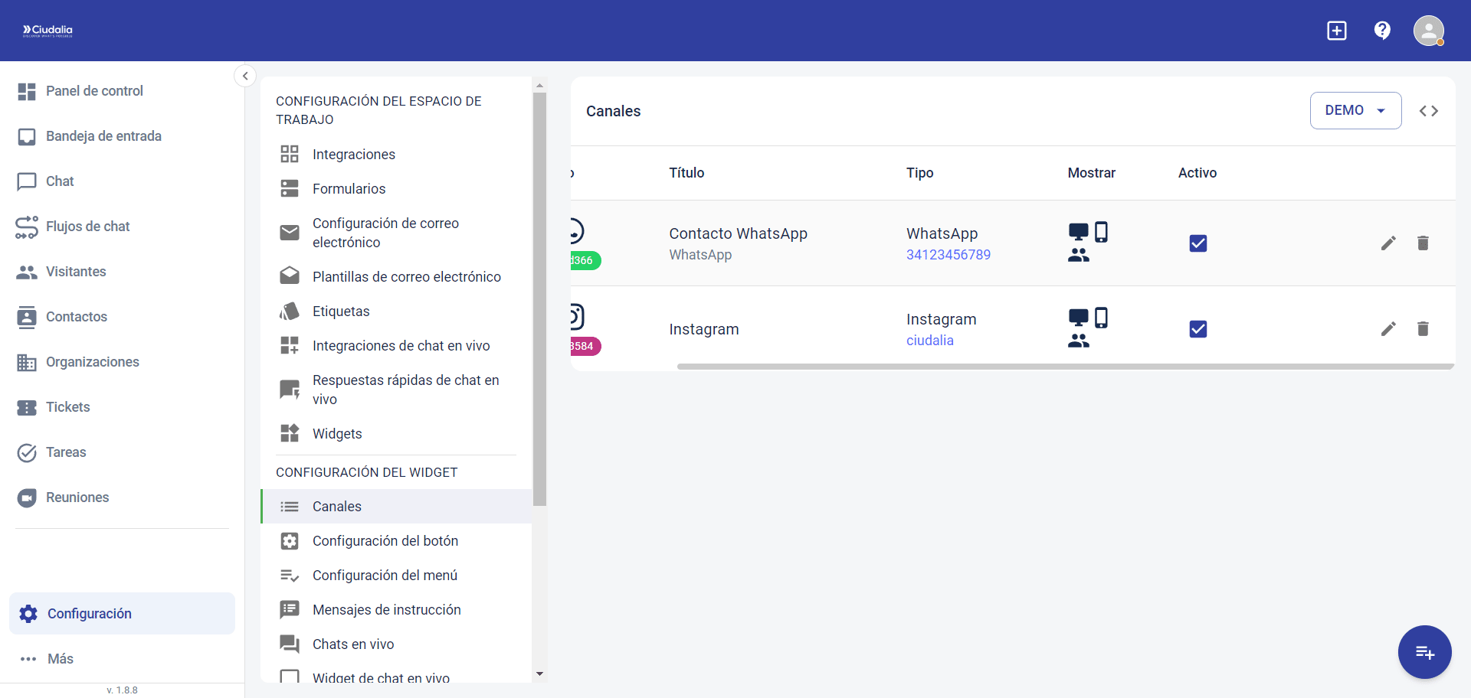This screenshot has width=1471, height=698.
Task: Open the code embed icon next to DEMO
Action: coord(1429,110)
